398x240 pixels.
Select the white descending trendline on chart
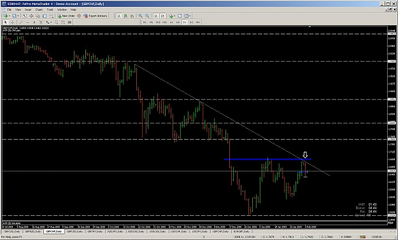click(232, 120)
